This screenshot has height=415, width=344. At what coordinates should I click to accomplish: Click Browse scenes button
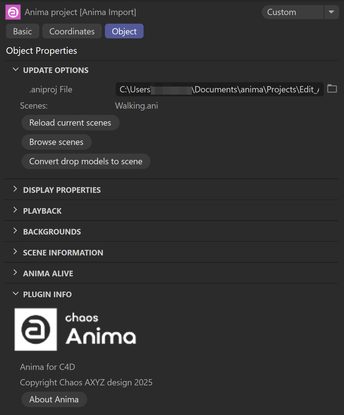pos(57,142)
